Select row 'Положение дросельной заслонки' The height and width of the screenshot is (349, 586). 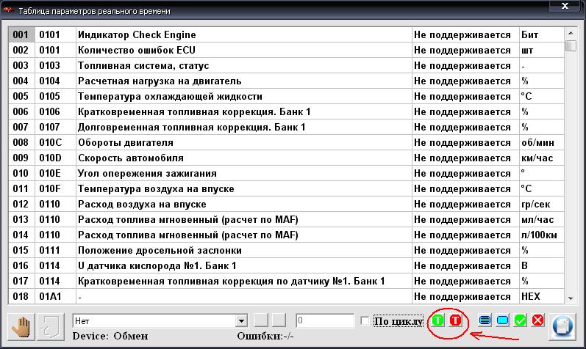pyautogui.click(x=286, y=250)
